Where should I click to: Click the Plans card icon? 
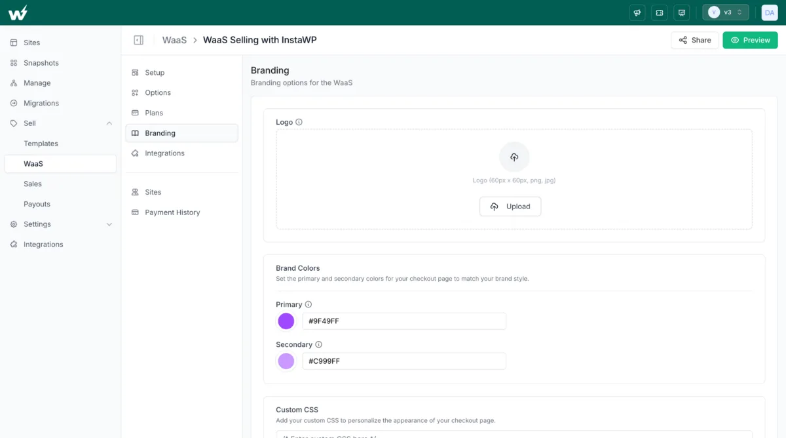tap(135, 113)
